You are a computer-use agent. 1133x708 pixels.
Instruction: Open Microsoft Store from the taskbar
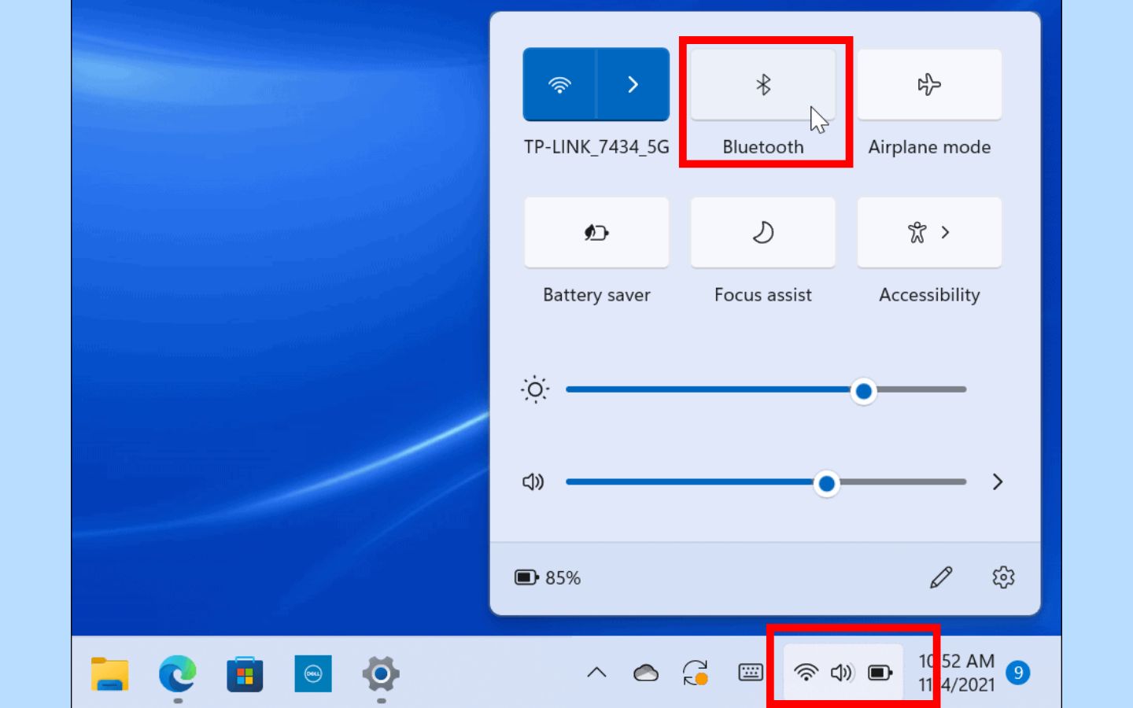[245, 674]
